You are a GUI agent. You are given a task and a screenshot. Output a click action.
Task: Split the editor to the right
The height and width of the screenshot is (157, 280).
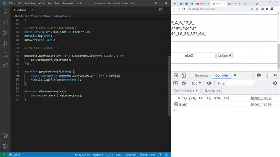pos(161,10)
